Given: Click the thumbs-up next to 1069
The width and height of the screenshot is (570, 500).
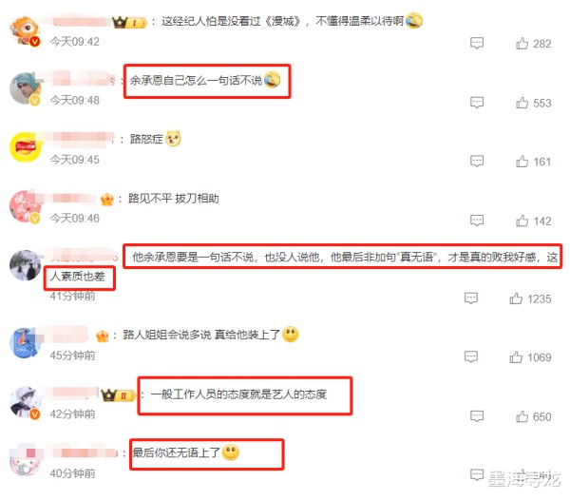Looking at the screenshot, I should point(516,356).
